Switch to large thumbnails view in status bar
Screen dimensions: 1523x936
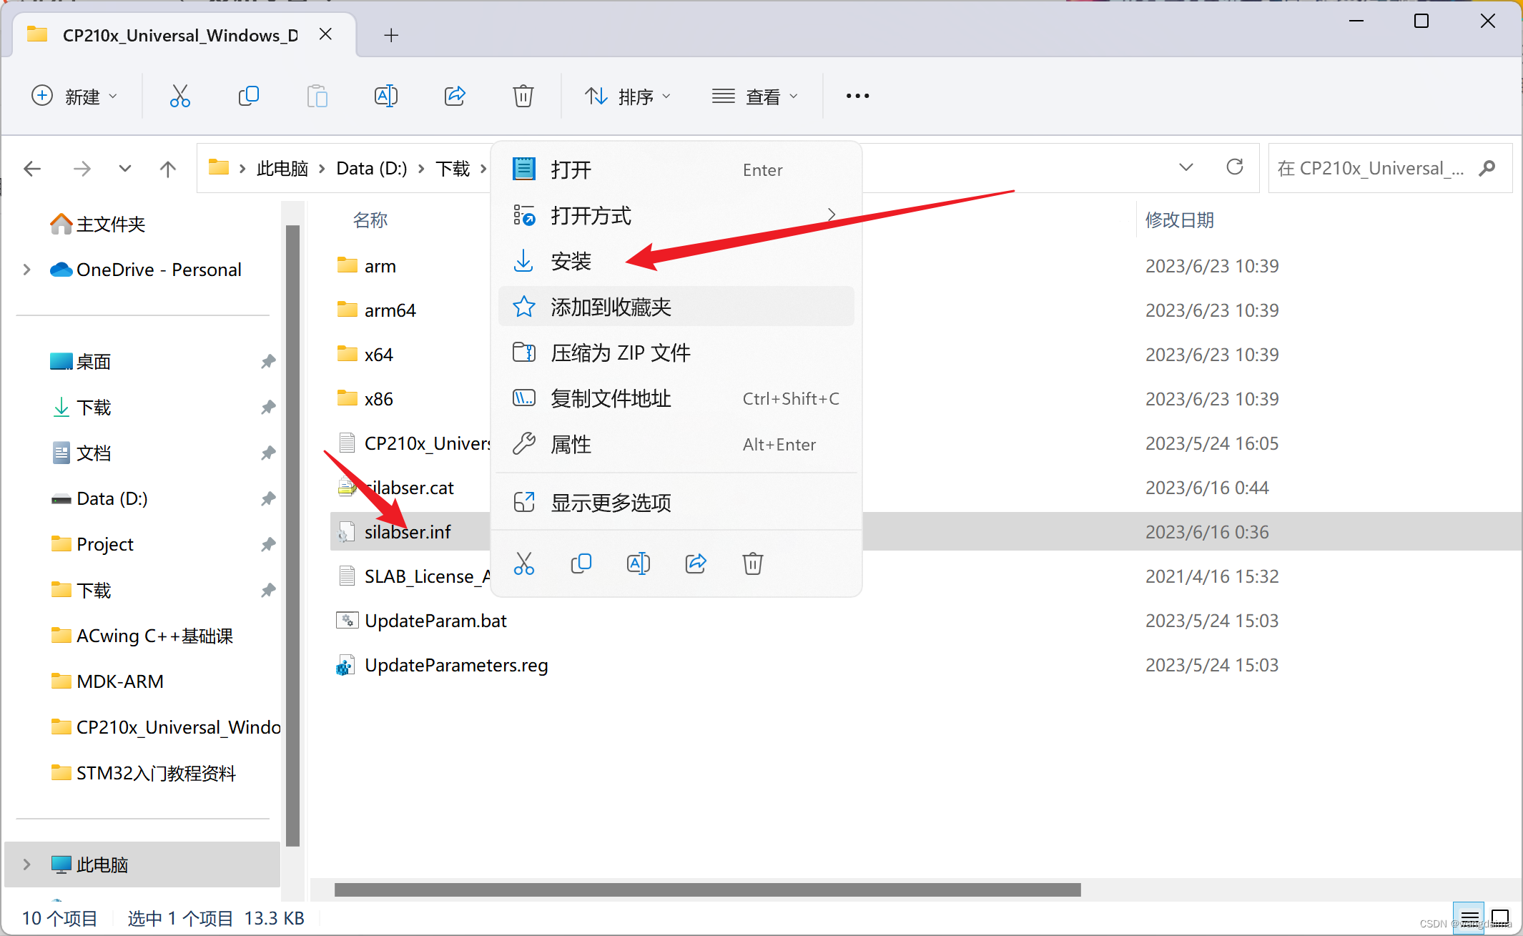(1500, 917)
